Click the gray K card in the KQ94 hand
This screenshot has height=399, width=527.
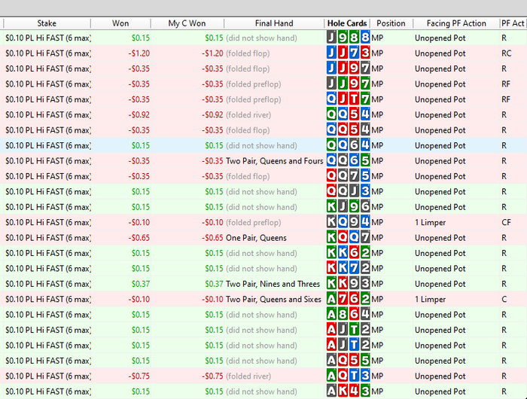coord(331,222)
